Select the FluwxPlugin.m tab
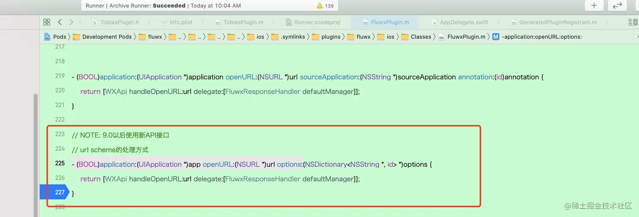639x217 pixels. [385, 22]
